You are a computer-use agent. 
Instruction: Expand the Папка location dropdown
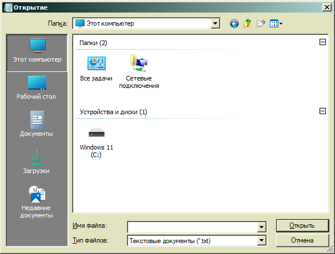pos(216,23)
